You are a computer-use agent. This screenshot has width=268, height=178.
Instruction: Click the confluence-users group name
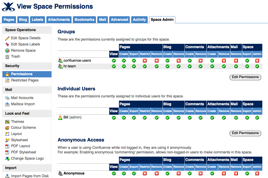[x=77, y=60]
